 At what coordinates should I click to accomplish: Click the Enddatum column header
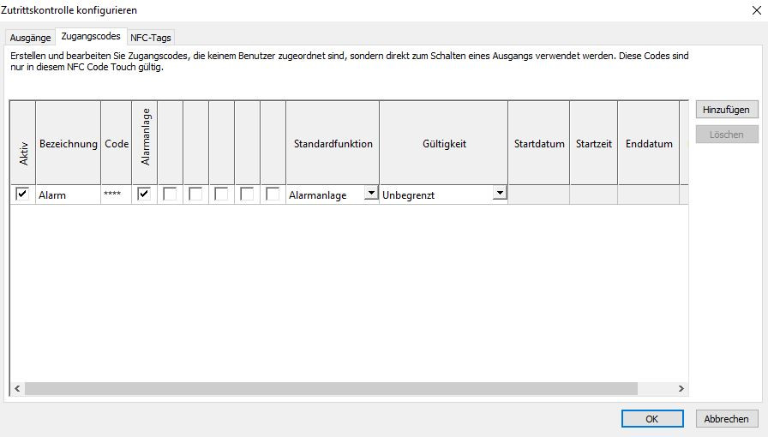(x=649, y=144)
